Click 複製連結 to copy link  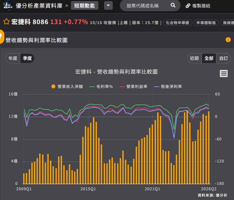tap(201, 6)
